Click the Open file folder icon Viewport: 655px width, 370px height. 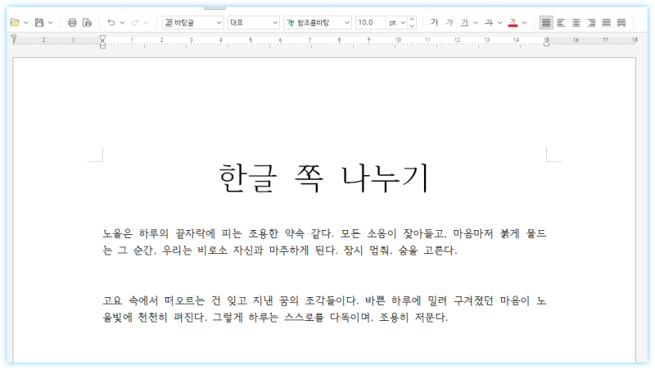tap(14, 22)
